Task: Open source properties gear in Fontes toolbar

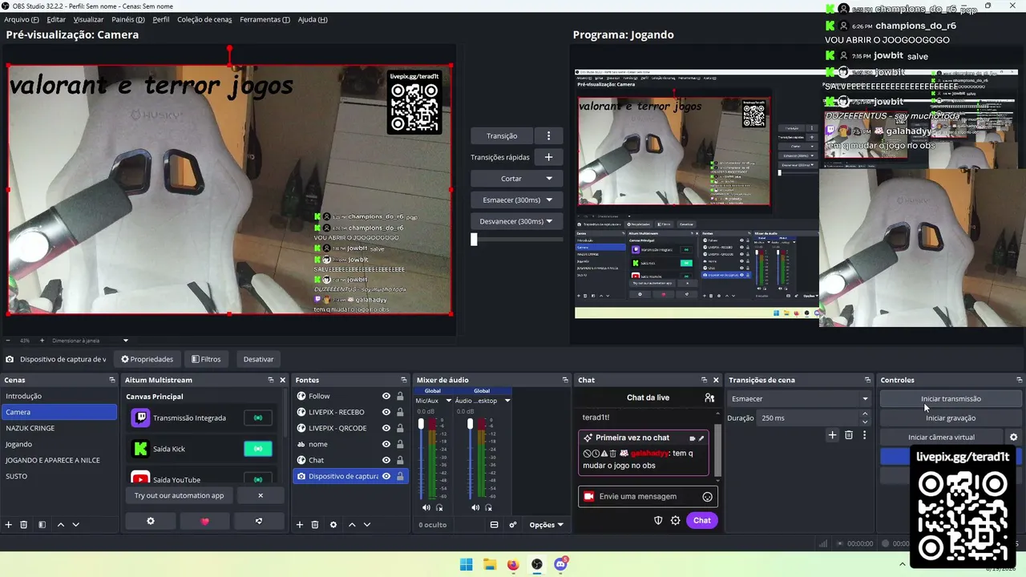Action: click(x=333, y=524)
